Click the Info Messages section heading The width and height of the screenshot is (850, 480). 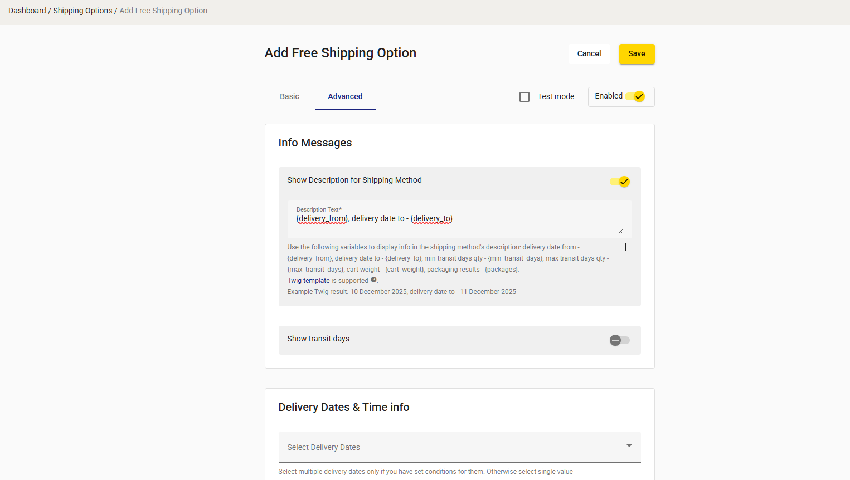[315, 143]
